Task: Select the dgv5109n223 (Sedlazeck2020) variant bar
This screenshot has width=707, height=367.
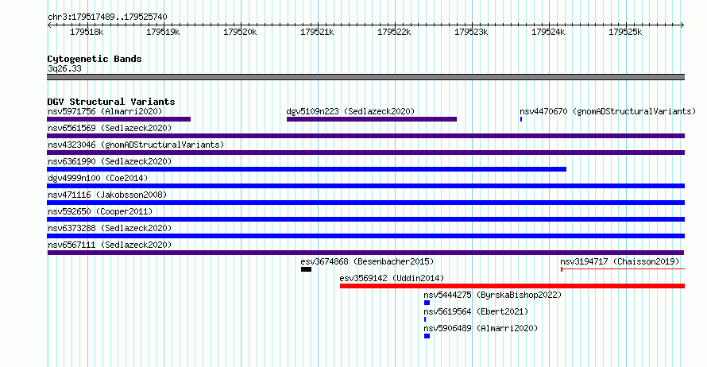Action: point(372,119)
